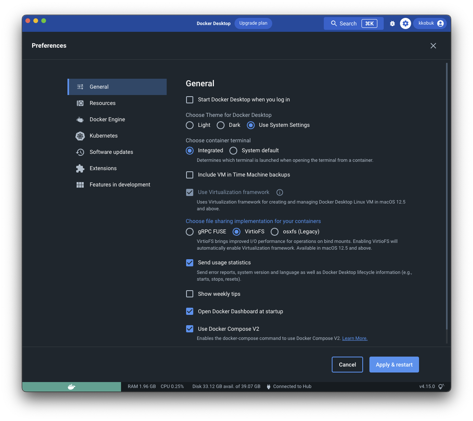The width and height of the screenshot is (473, 421).
Task: Click the Upgrade plan button
Action: [253, 23]
